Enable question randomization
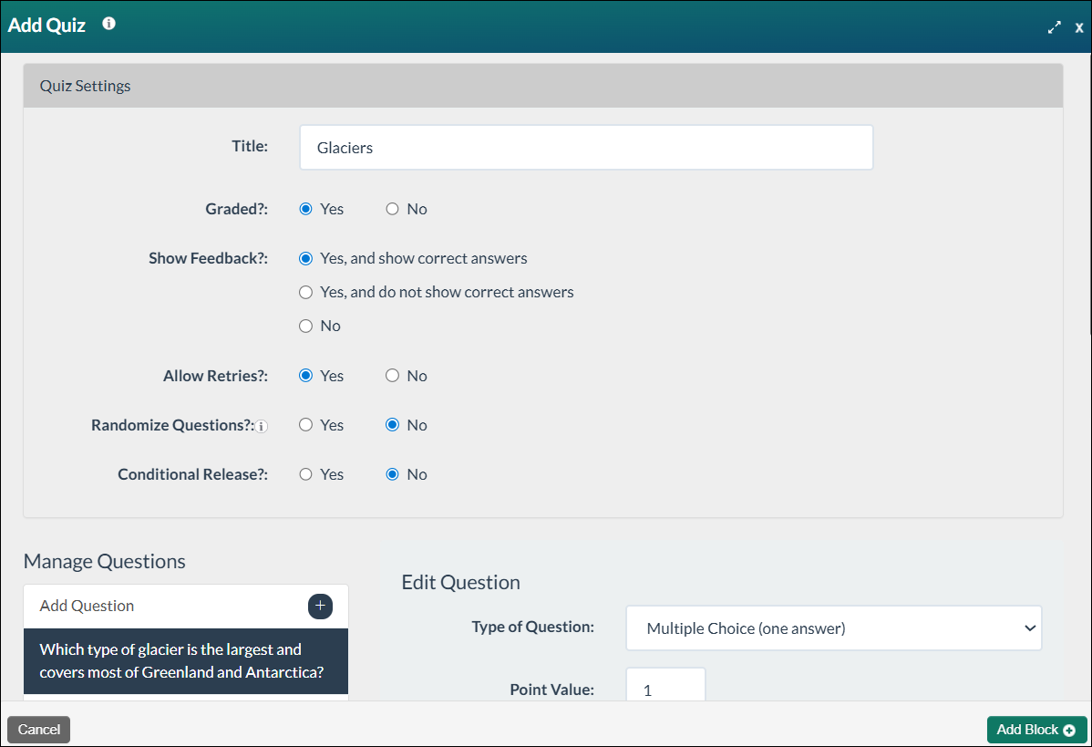Screen dimensions: 1092x747 pyautogui.click(x=305, y=424)
